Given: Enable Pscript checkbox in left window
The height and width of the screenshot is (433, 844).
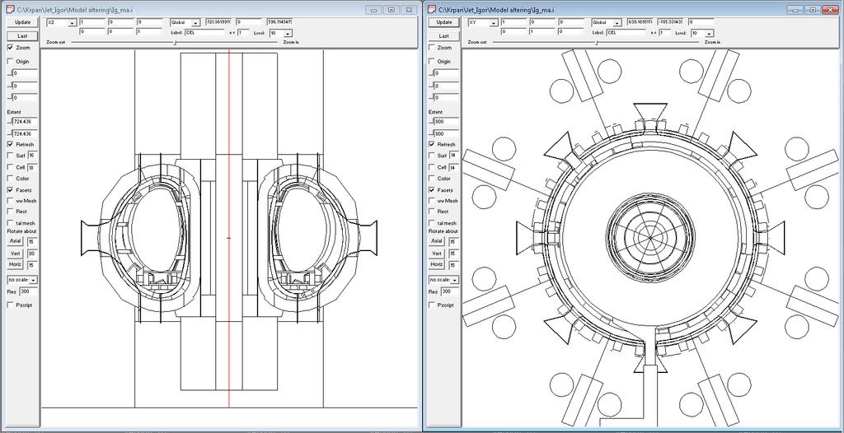Looking at the screenshot, I should (10, 305).
